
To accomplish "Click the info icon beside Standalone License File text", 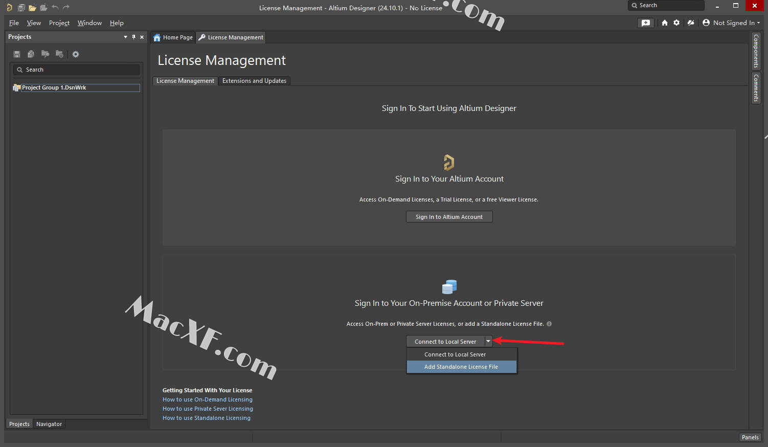I will [549, 324].
